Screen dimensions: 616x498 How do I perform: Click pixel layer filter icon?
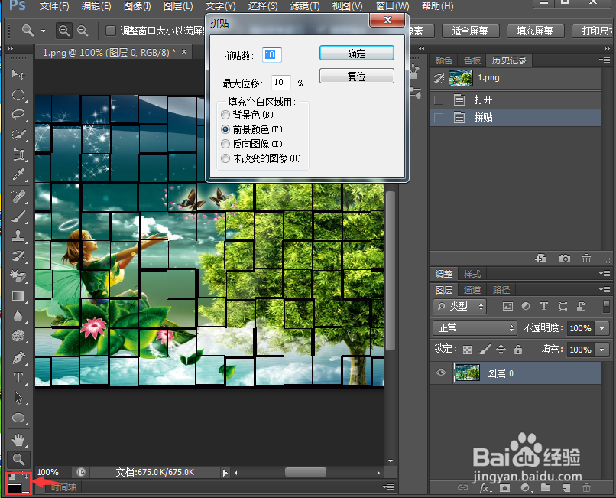point(507,307)
